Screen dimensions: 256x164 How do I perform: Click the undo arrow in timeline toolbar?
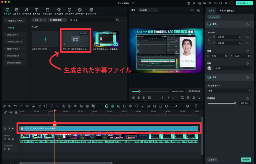click(x=15, y=106)
